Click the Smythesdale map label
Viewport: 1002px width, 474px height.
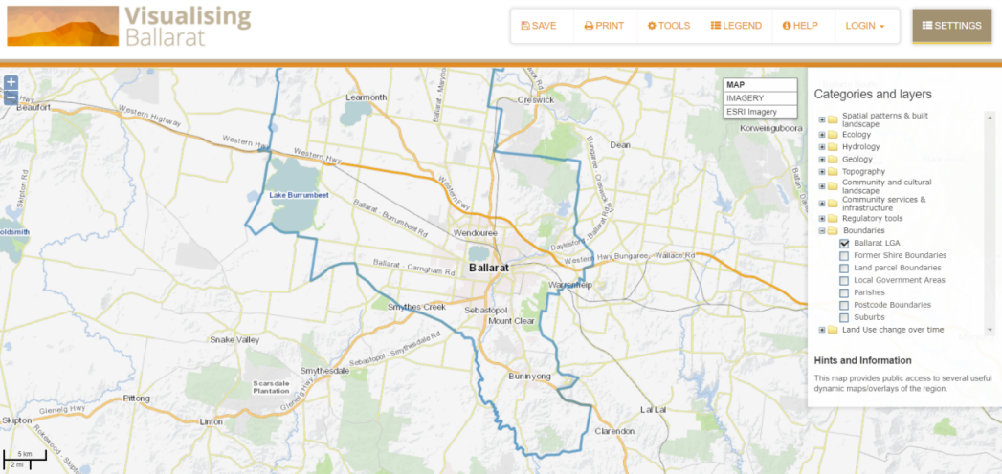(x=324, y=371)
